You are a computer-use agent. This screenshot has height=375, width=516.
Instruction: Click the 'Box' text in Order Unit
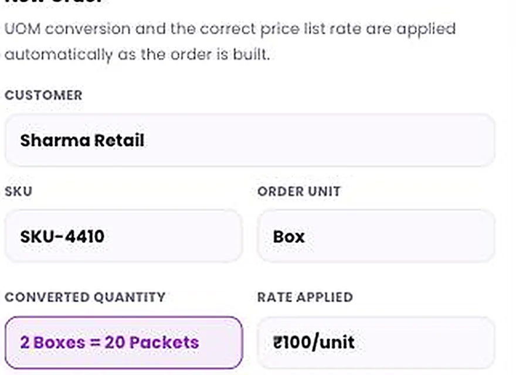(x=289, y=237)
